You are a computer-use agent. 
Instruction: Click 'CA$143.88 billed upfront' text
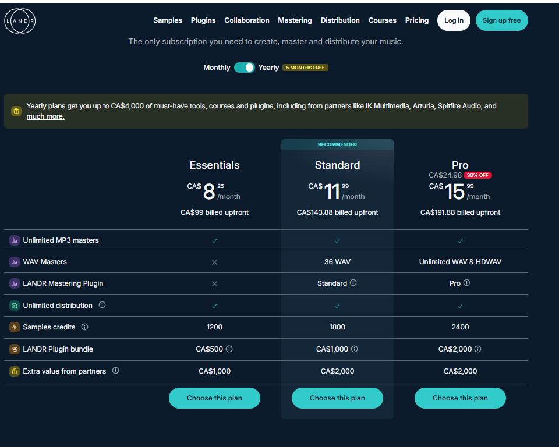pyautogui.click(x=337, y=212)
